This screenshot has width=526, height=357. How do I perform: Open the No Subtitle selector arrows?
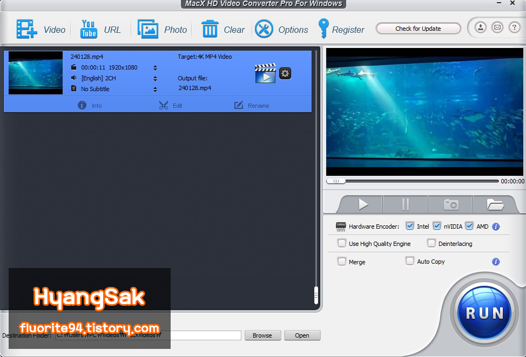(155, 90)
